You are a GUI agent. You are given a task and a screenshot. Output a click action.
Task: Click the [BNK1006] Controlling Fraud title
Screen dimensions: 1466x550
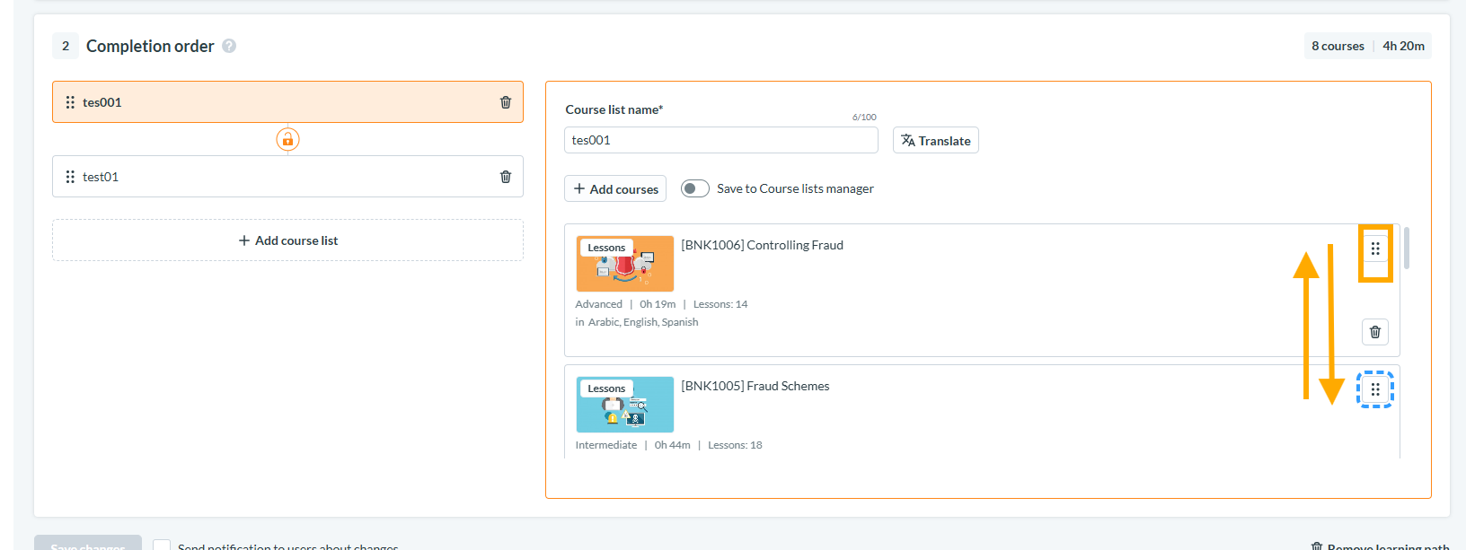(x=762, y=245)
